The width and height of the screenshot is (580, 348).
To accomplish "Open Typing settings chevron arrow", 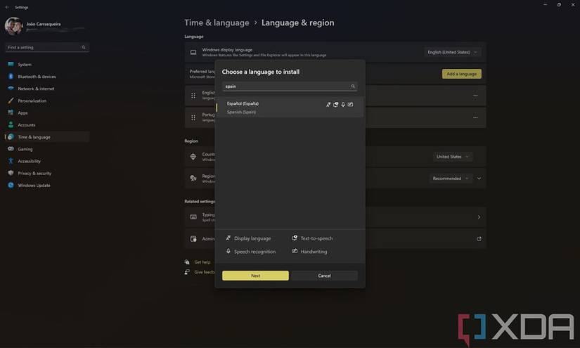I will [x=479, y=217].
